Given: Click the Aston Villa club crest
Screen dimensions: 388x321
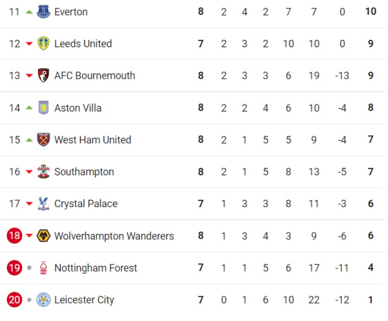Looking at the screenshot, I should coord(44,108).
